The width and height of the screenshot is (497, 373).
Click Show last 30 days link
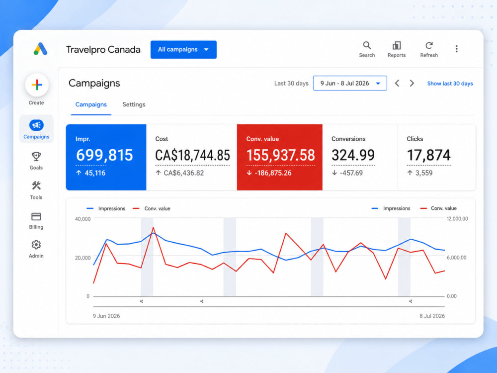pos(450,84)
